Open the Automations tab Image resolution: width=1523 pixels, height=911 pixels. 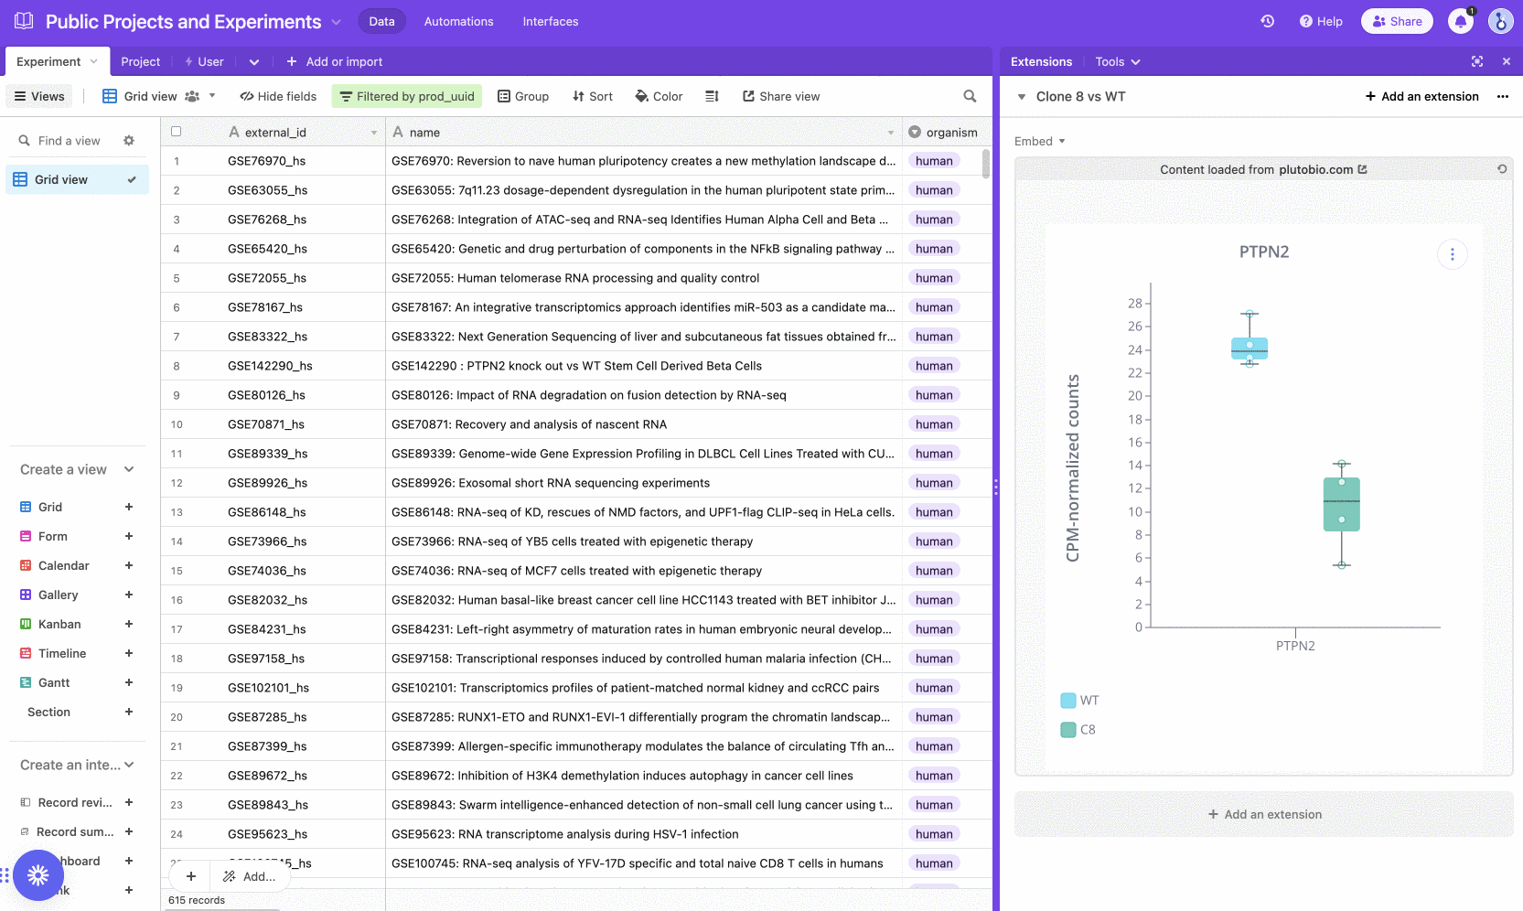pyautogui.click(x=458, y=21)
